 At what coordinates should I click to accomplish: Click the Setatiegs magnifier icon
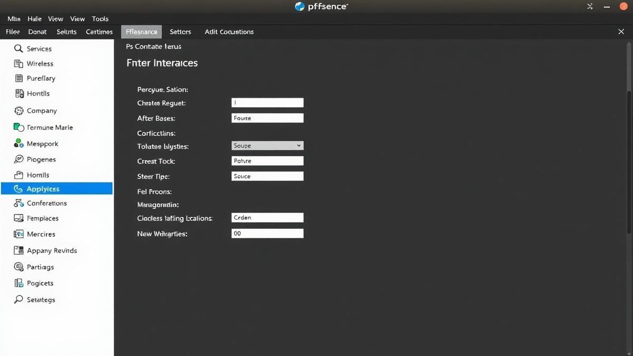pyautogui.click(x=18, y=300)
